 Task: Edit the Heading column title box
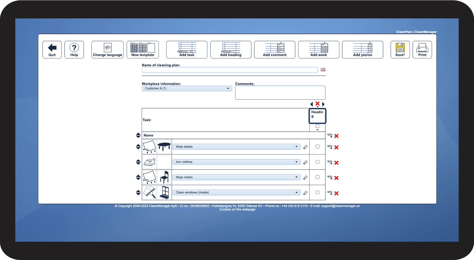(x=317, y=116)
